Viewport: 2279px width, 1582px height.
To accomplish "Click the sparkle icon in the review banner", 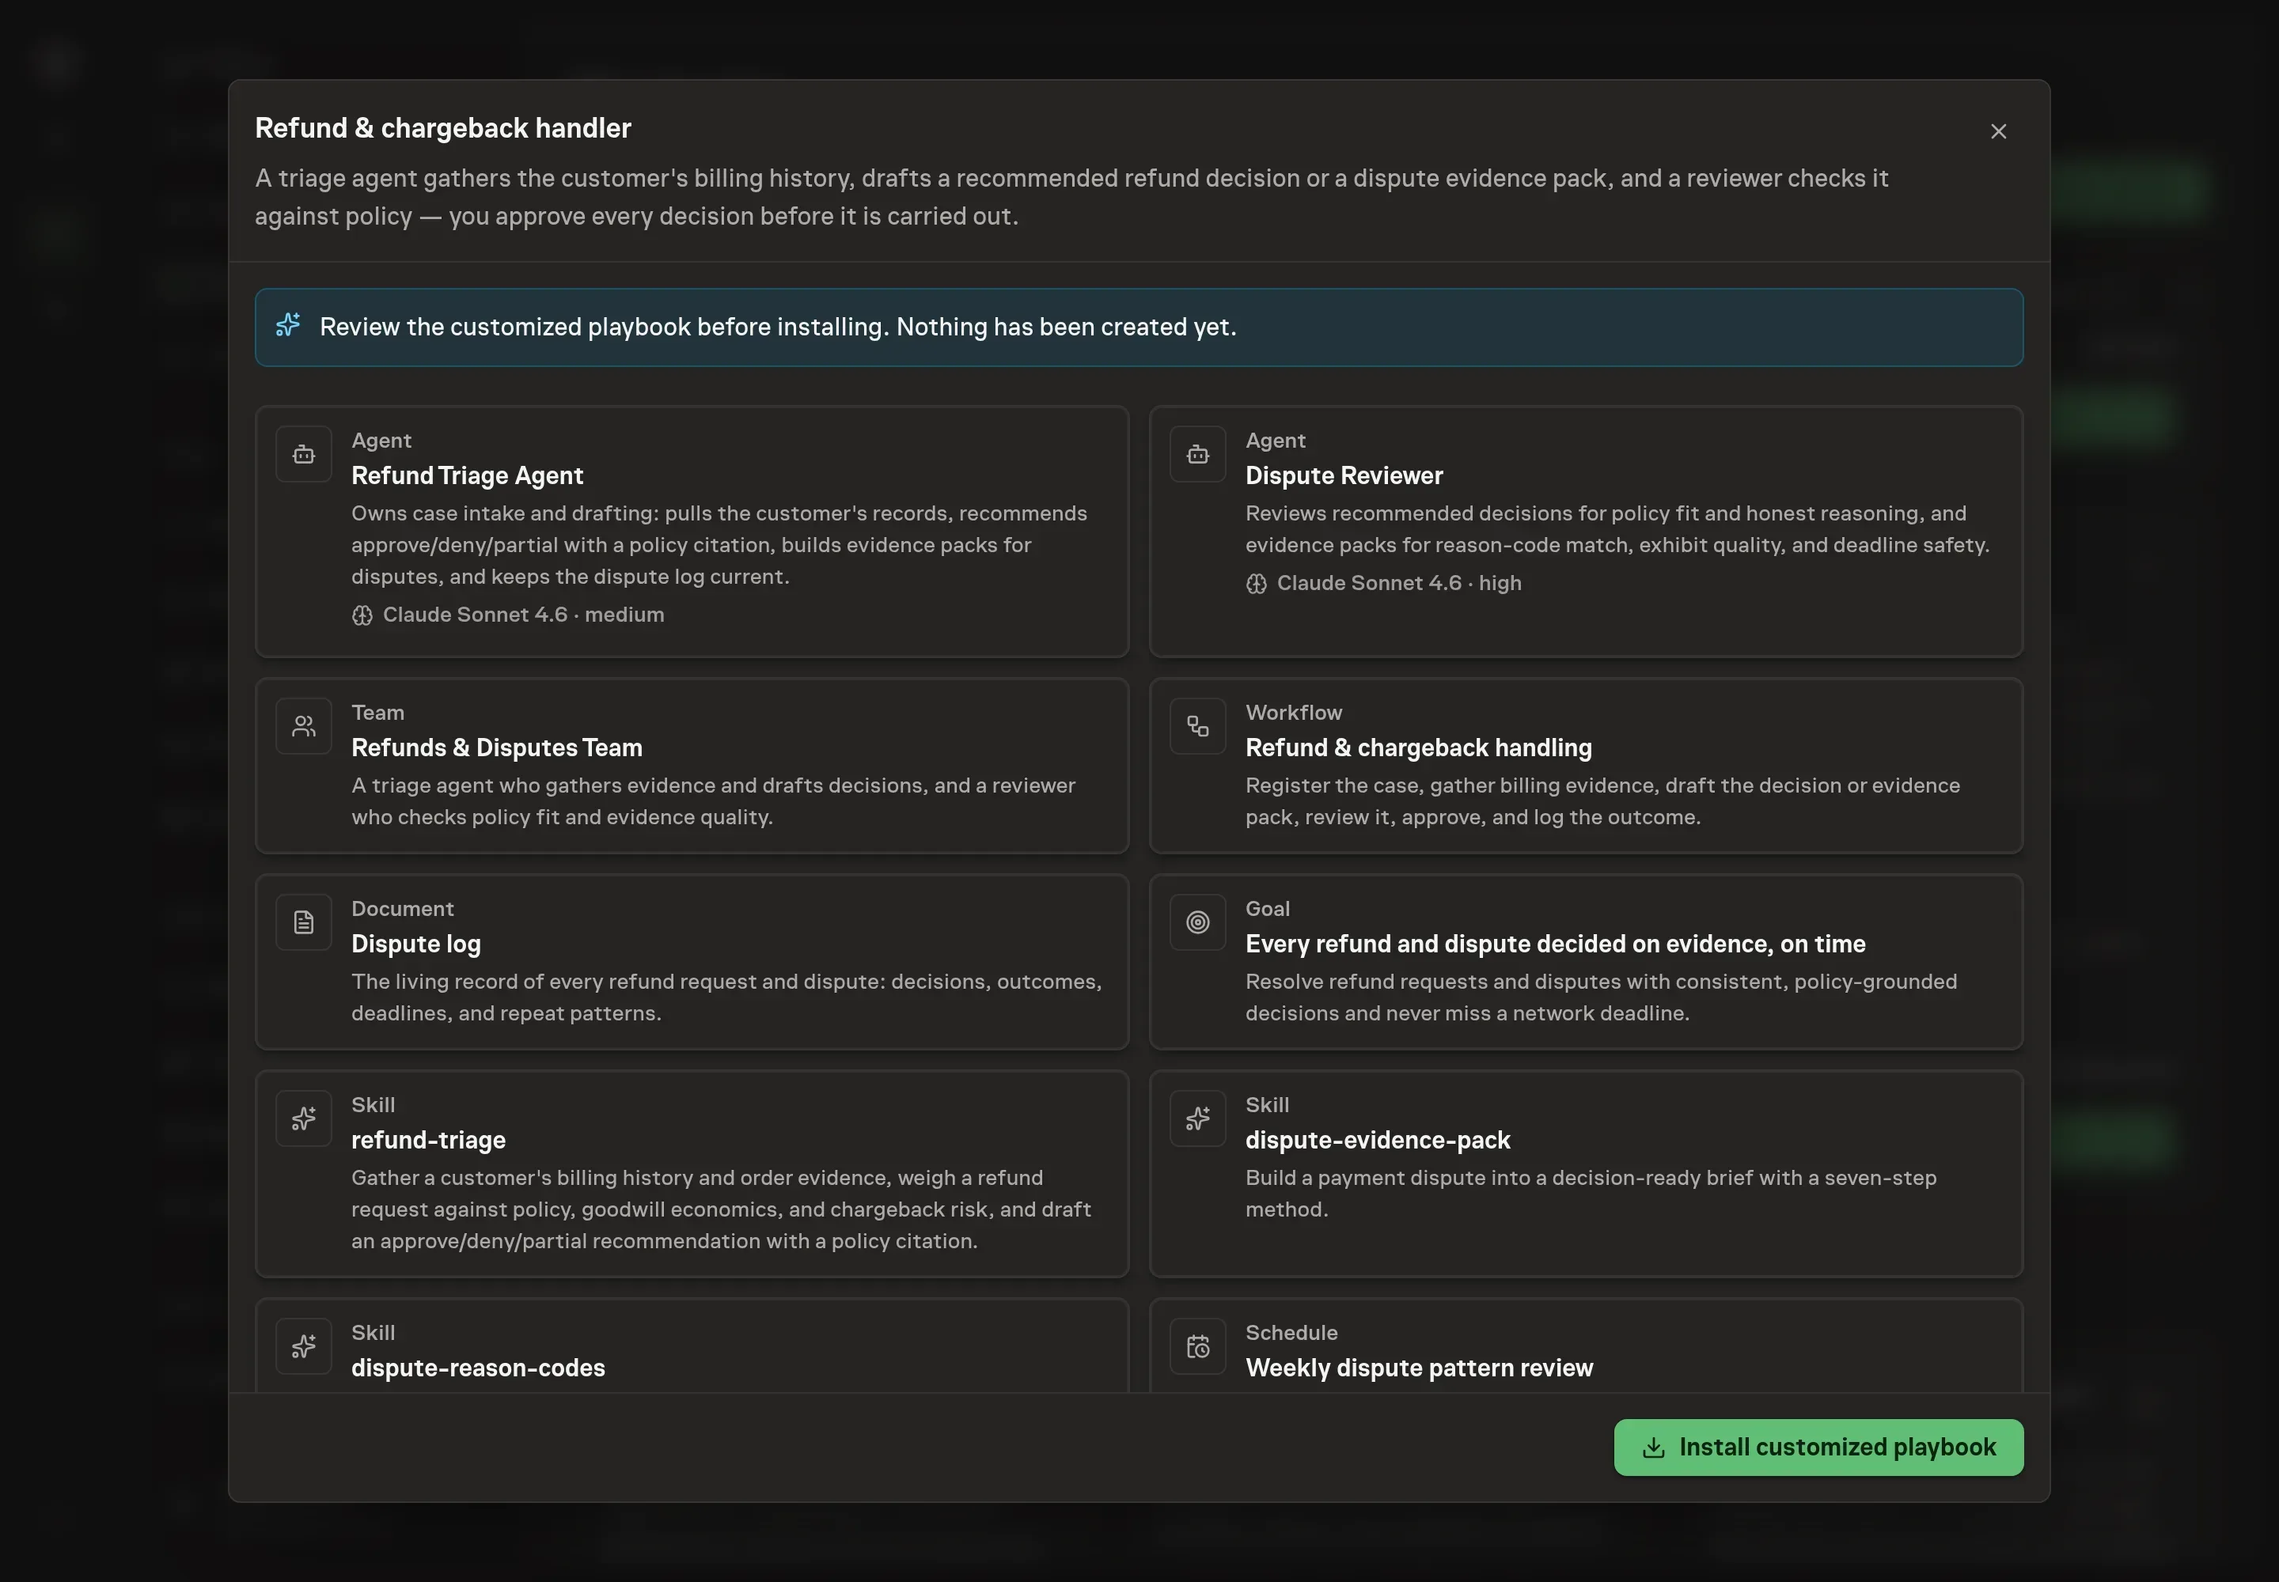I will pos(289,325).
